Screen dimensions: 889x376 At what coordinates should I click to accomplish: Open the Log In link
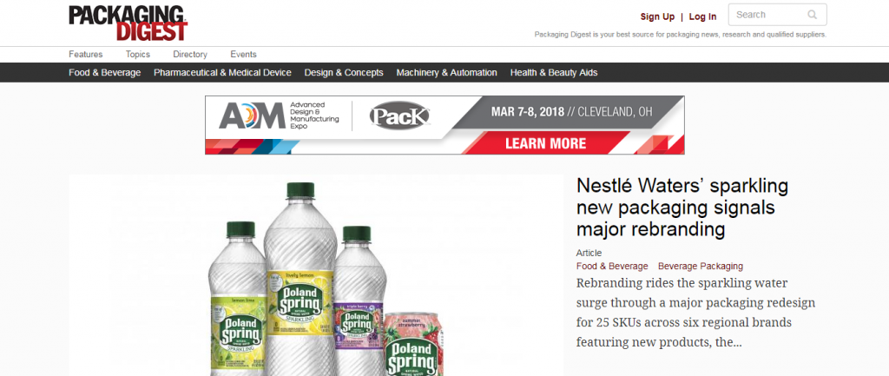[x=702, y=16]
